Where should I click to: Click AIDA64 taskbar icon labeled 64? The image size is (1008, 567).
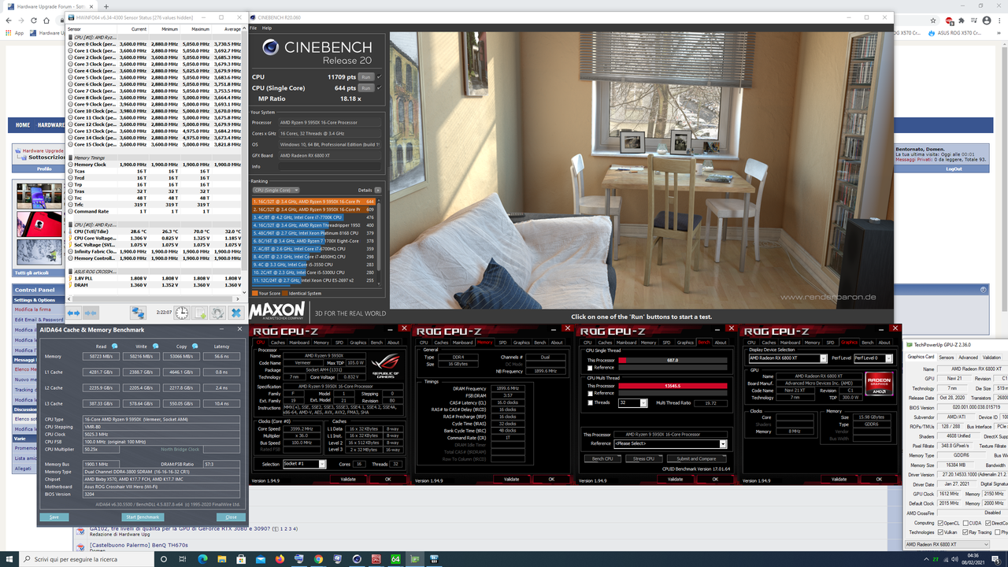pyautogui.click(x=395, y=559)
